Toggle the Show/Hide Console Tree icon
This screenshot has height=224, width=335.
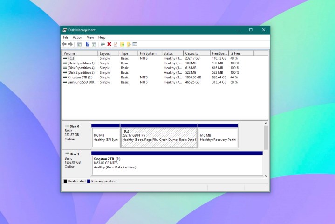79,44
